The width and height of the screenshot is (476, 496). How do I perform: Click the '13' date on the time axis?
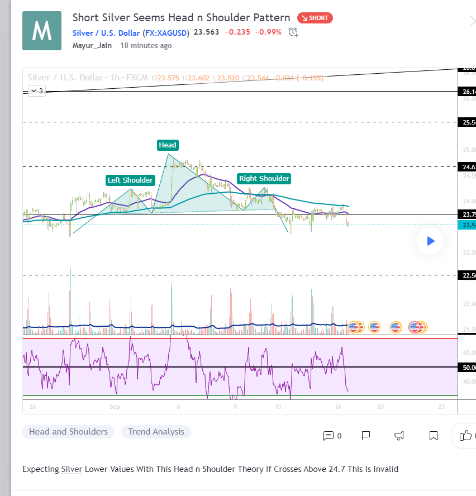click(278, 407)
